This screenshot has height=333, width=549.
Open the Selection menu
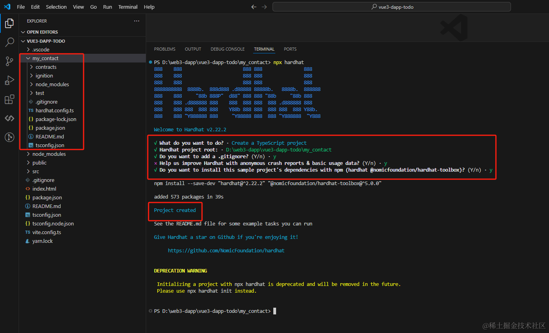[x=56, y=7]
